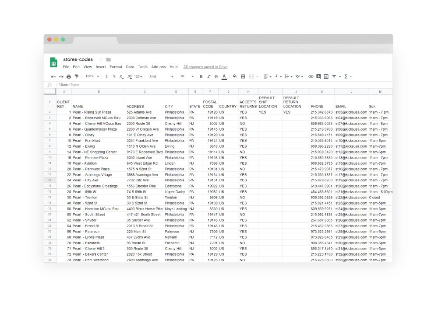The image size is (438, 319).
Task: Click phone cell '215.342.6870'
Action: [322, 112]
